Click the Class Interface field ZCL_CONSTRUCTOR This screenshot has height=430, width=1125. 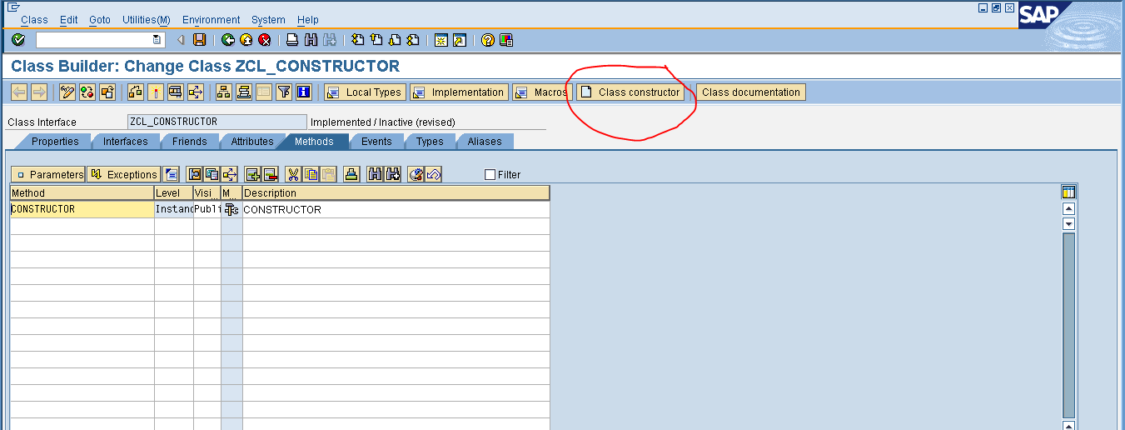coord(217,122)
